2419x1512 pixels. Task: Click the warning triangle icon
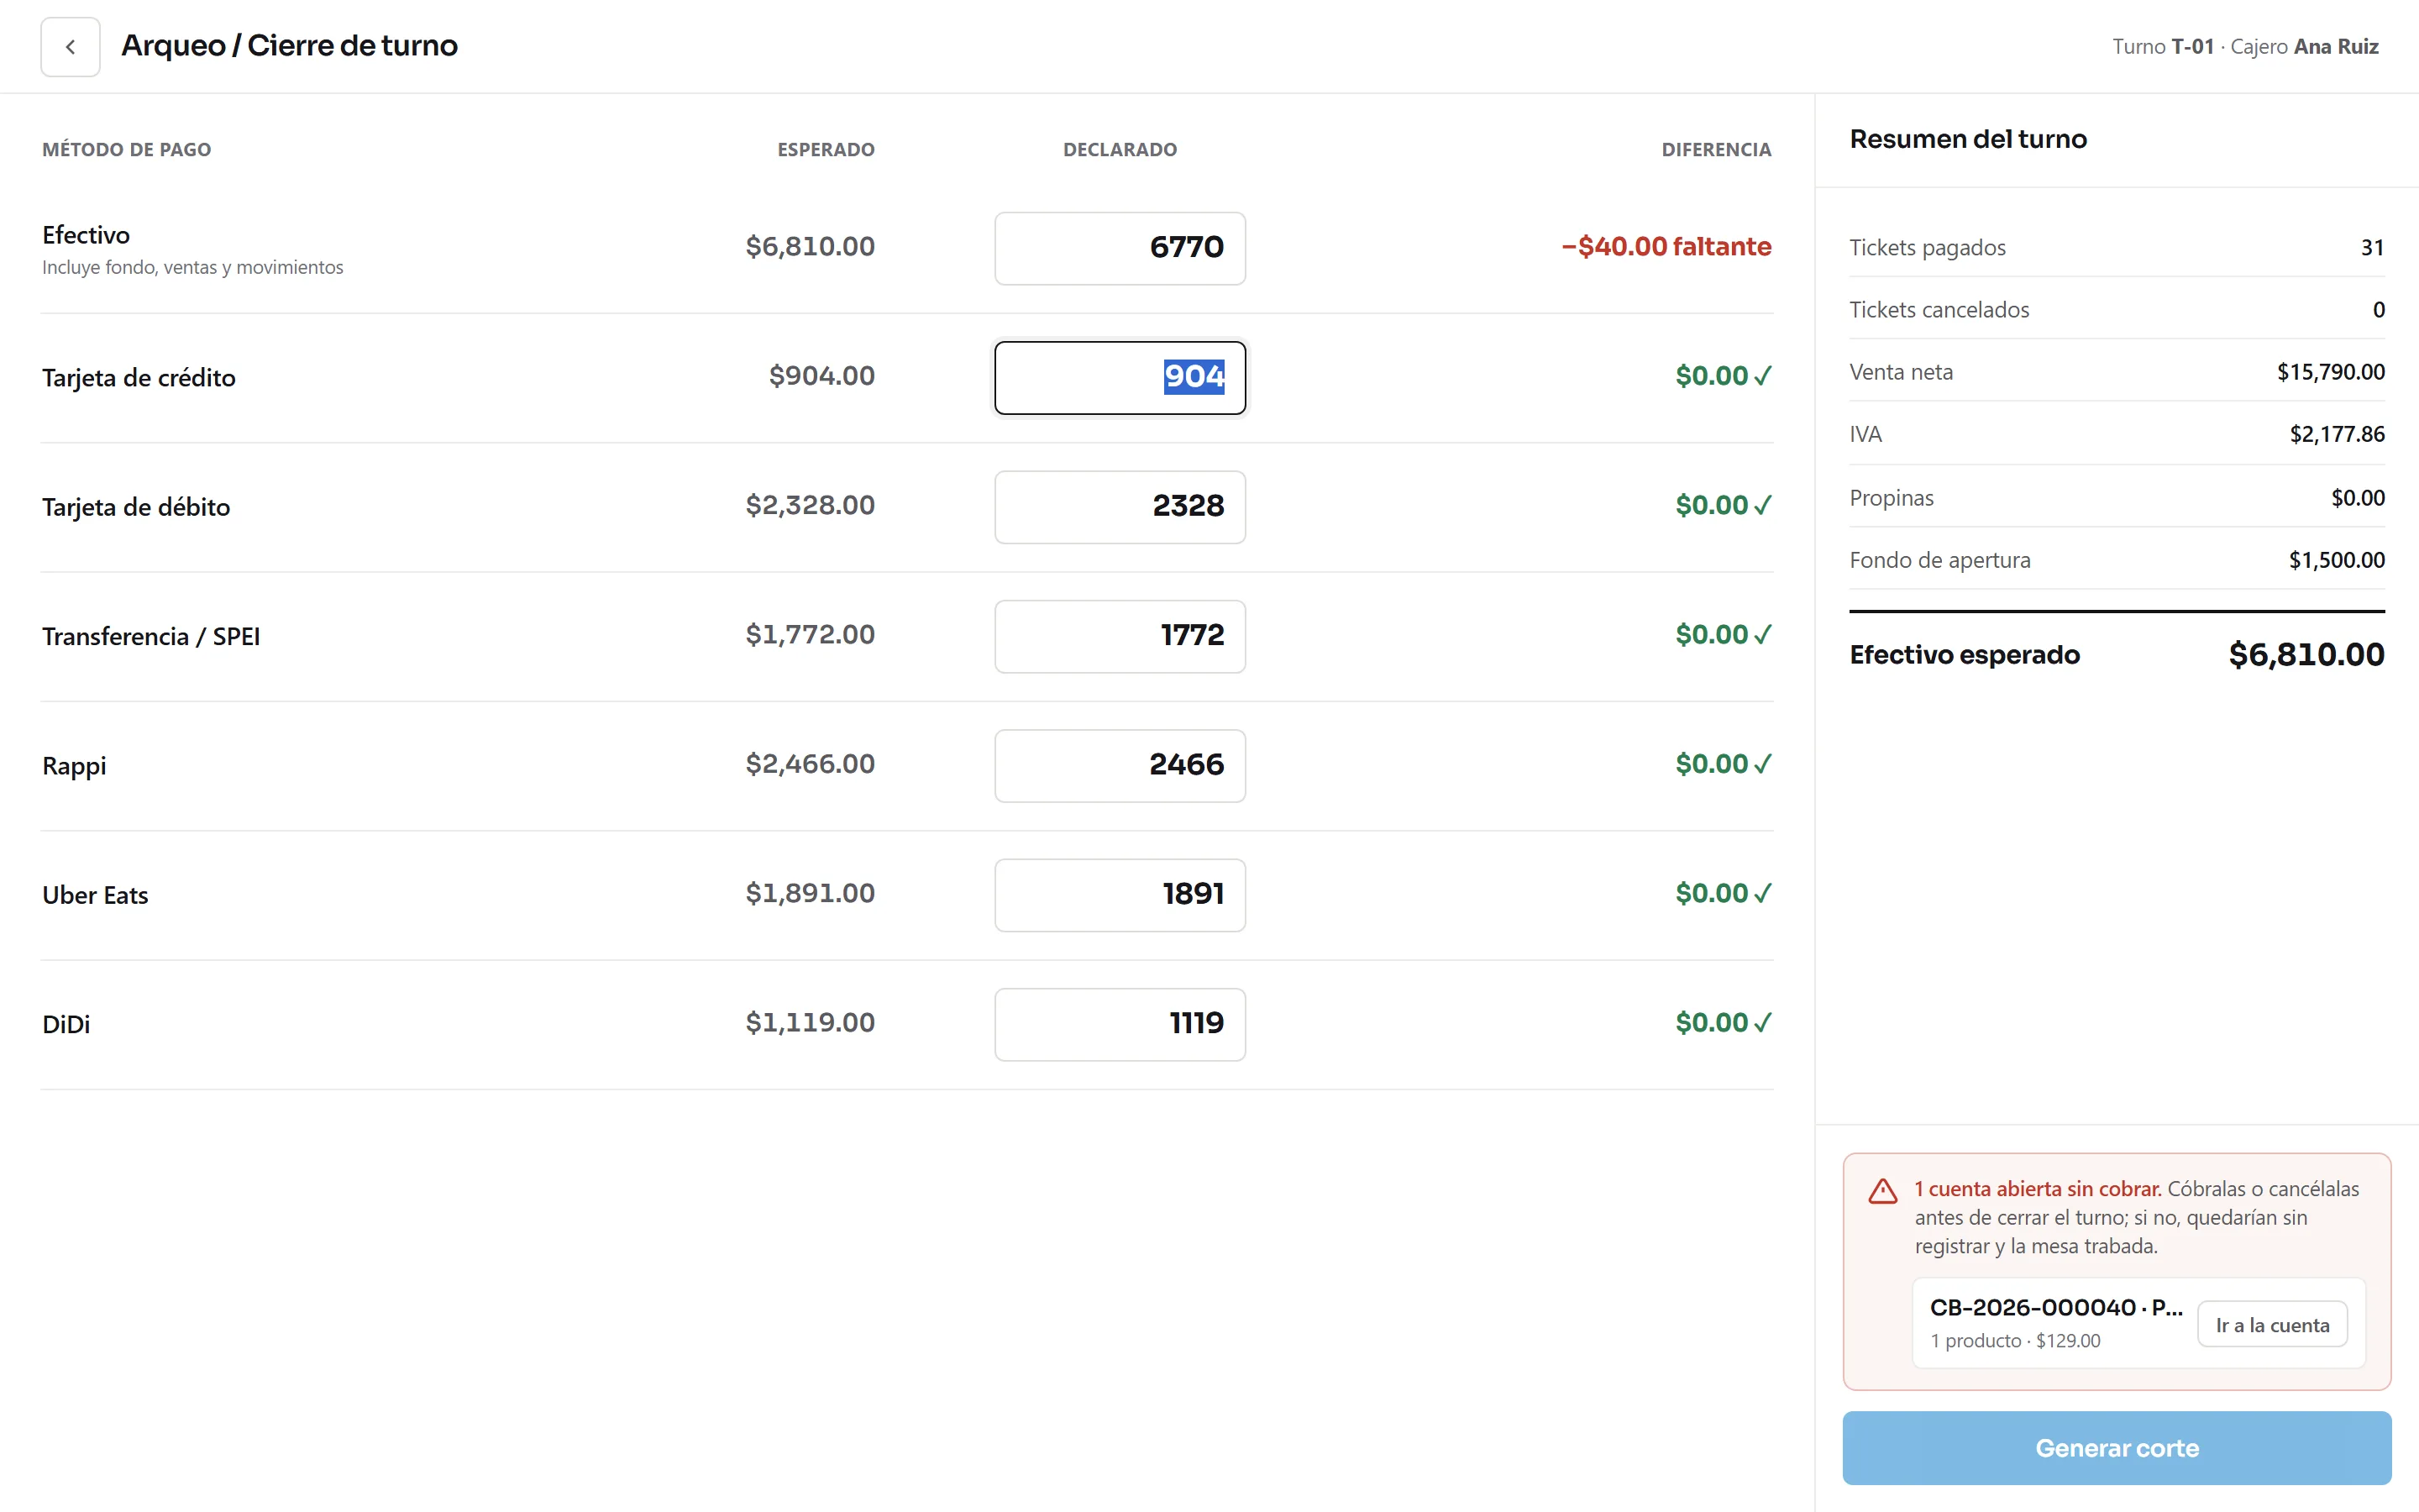1882,1191
